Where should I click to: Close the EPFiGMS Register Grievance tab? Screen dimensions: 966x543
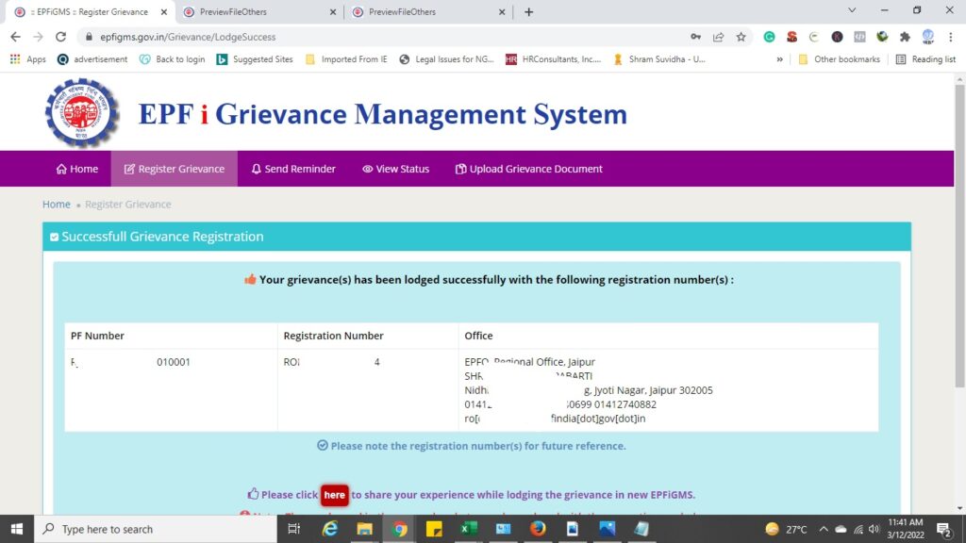coord(164,11)
